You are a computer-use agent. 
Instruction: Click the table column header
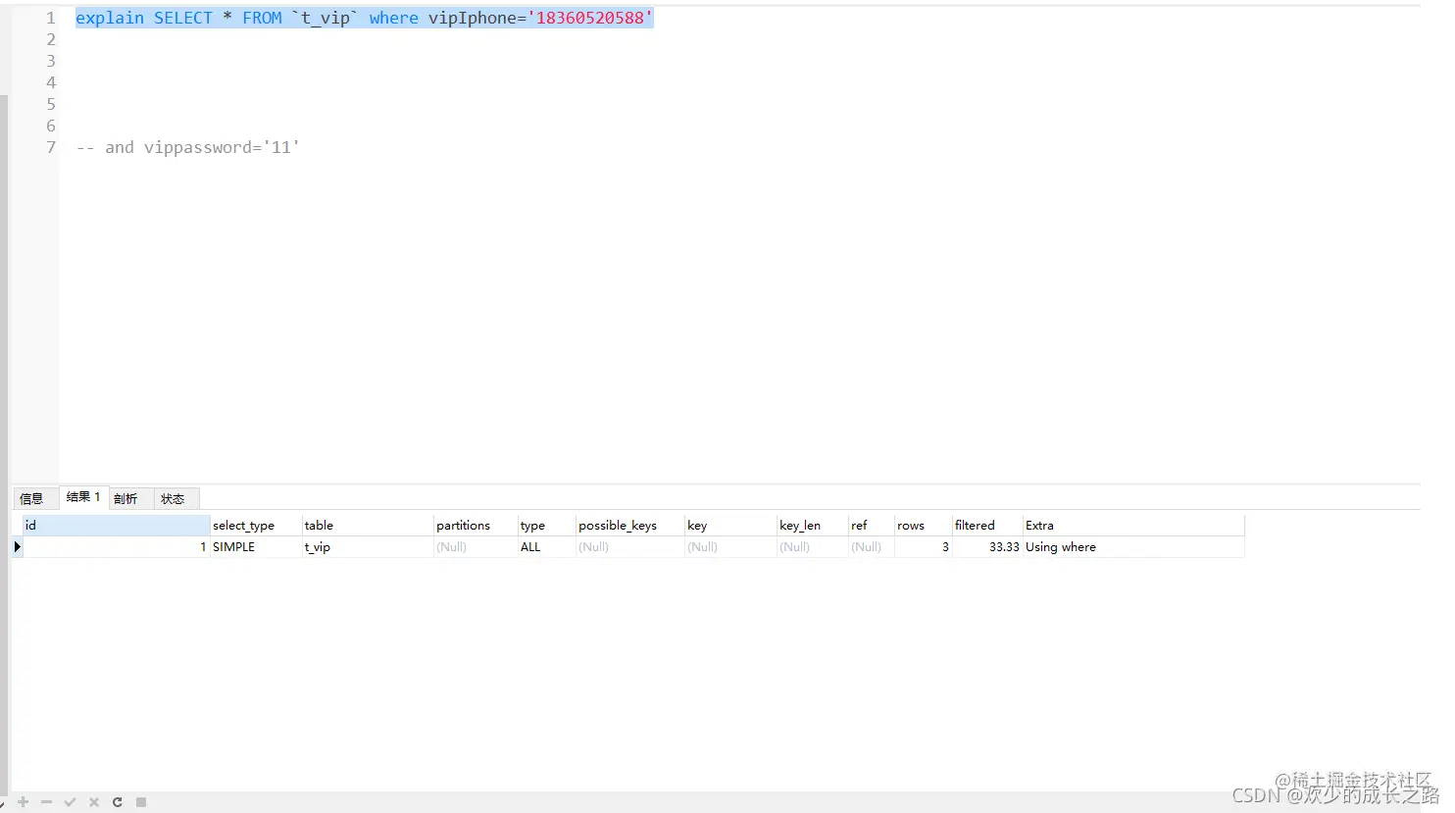click(368, 526)
